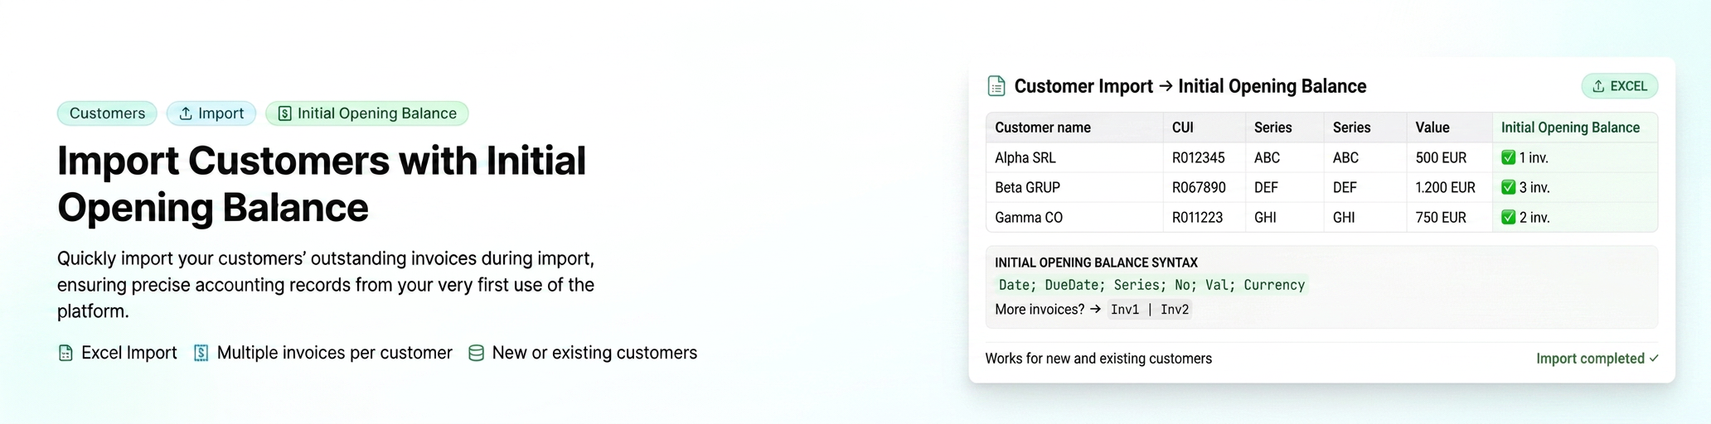
Task: Open the Initial Opening Balance tag
Action: [x=367, y=113]
